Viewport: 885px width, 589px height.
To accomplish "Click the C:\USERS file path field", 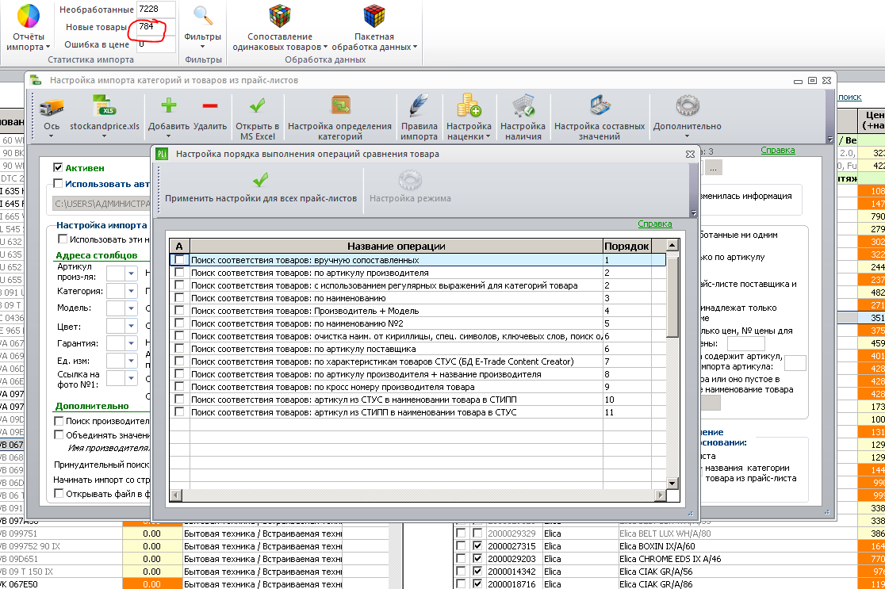I will pos(102,204).
